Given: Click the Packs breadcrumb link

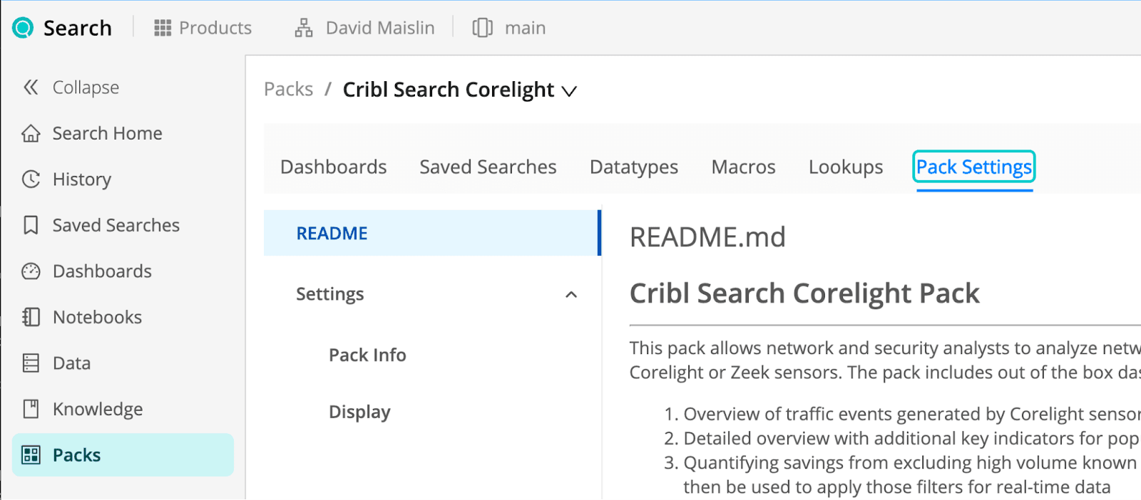Looking at the screenshot, I should [288, 90].
